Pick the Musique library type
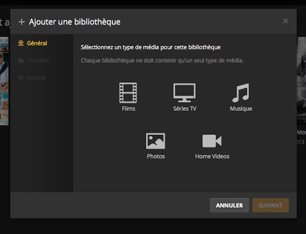306x234 pixels. (241, 97)
